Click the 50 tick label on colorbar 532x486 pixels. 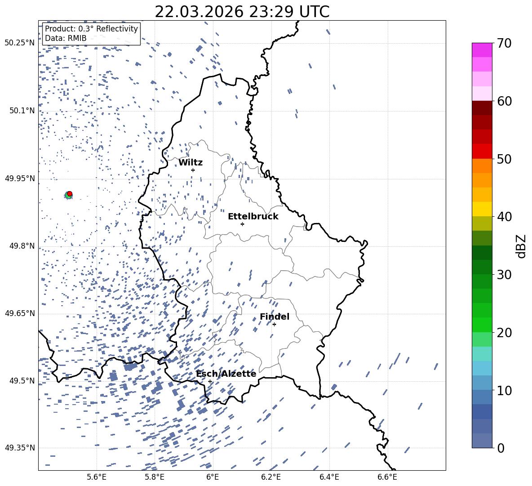click(x=504, y=159)
